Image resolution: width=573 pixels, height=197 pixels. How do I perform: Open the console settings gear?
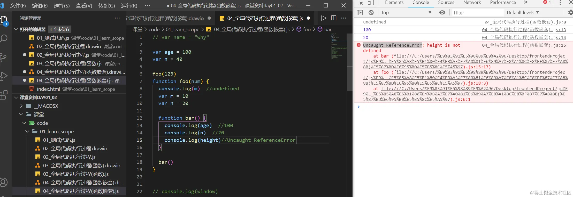pos(570,12)
